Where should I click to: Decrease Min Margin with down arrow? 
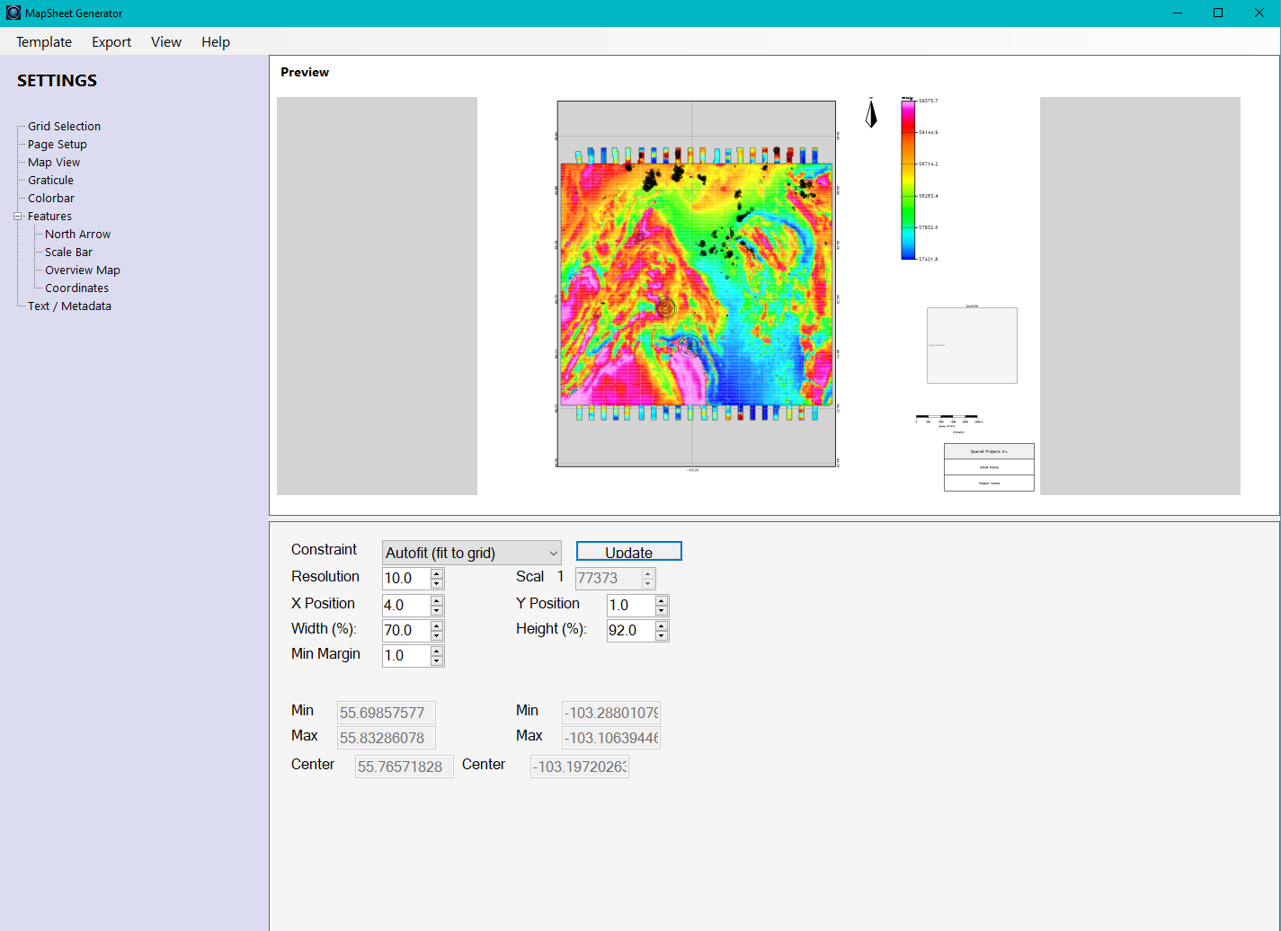437,661
